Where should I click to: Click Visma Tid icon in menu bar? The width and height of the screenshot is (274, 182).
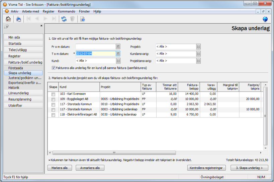click(7, 11)
